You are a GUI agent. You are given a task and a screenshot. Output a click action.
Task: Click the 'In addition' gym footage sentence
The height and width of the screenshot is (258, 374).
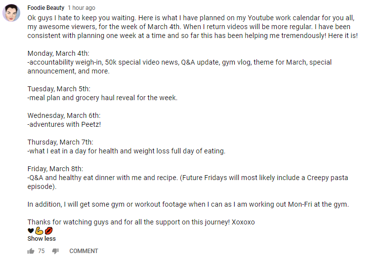point(188,204)
